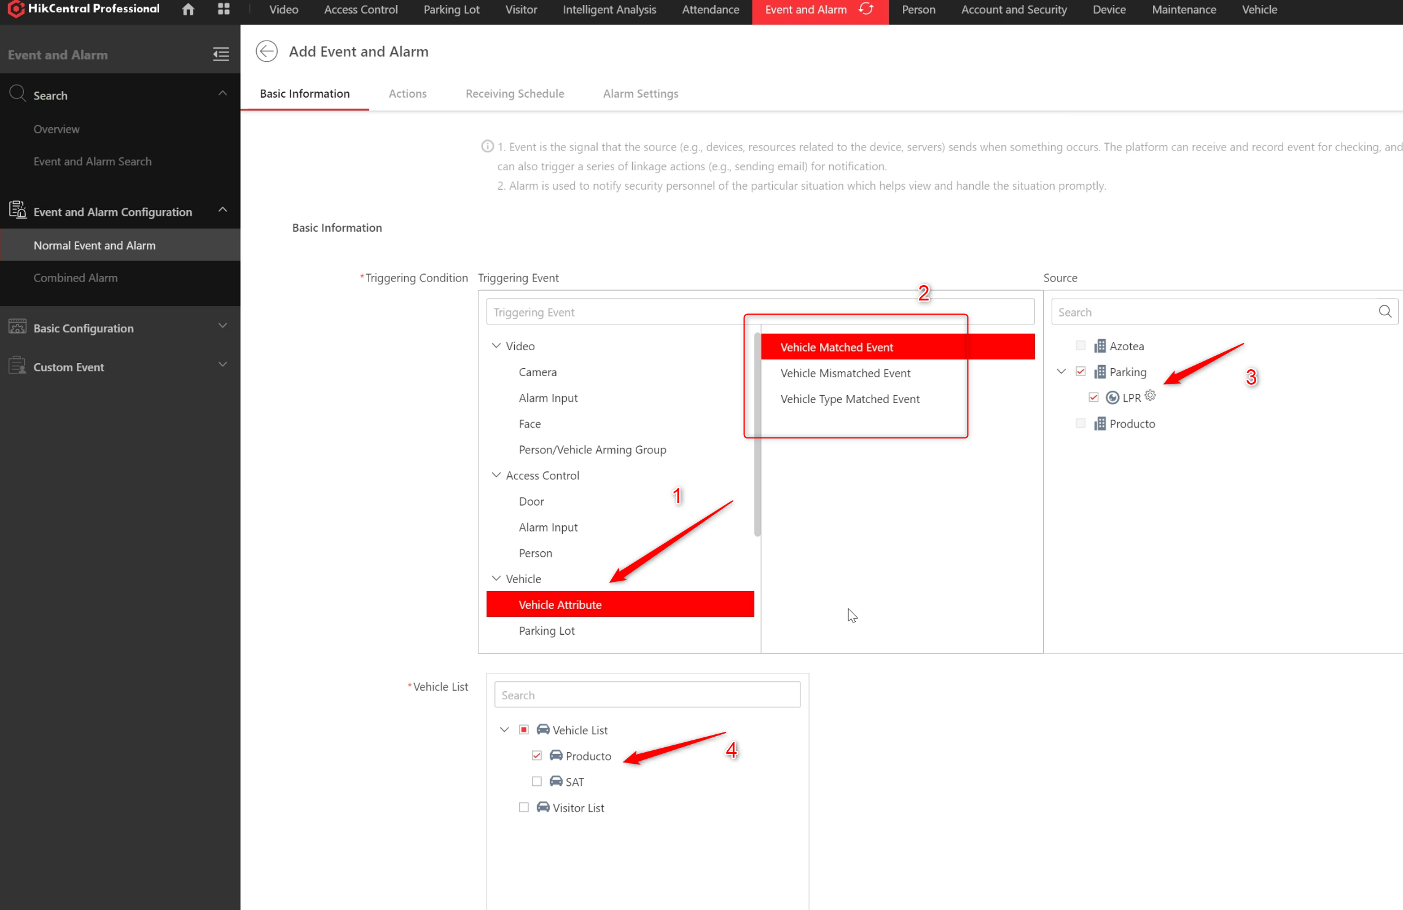Click the car icon next to Vehicle List
Viewport: 1403px width, 910px height.
(543, 729)
